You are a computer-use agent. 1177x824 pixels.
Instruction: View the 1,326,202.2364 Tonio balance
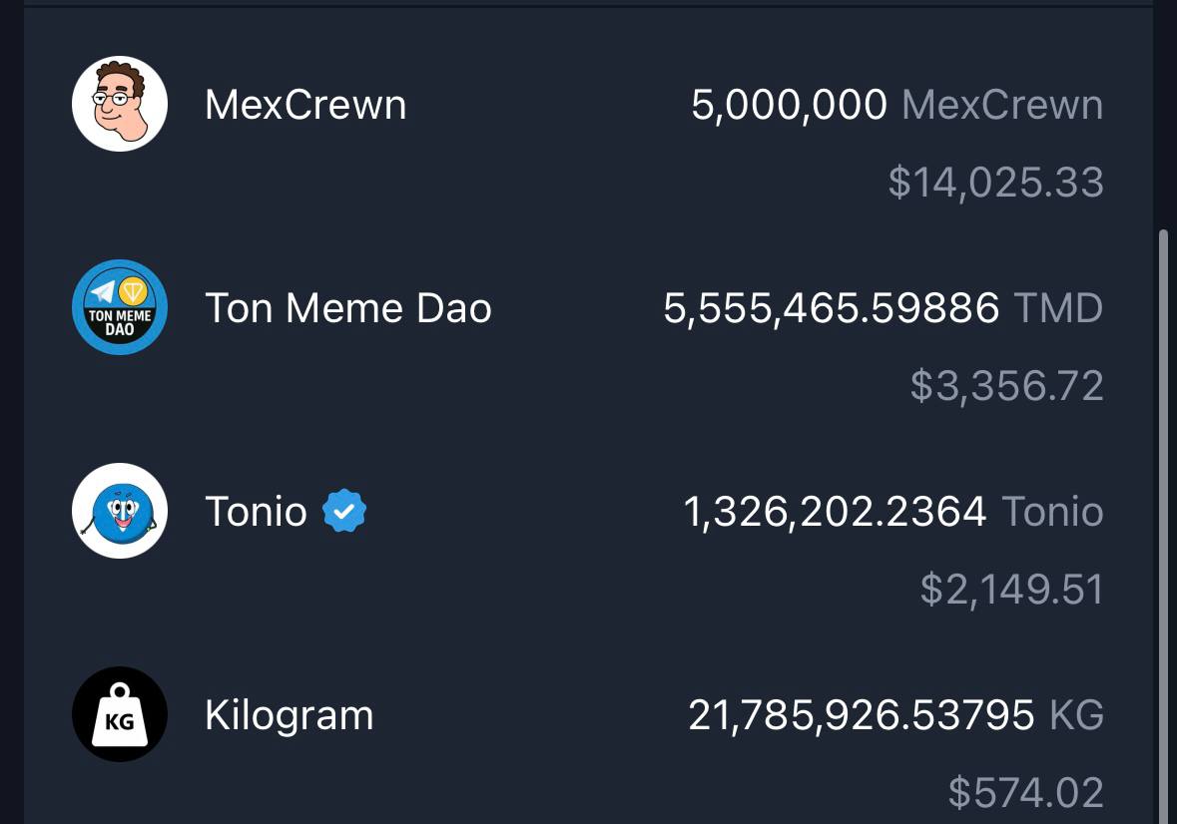[893, 512]
